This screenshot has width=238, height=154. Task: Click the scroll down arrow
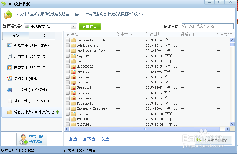232,124
